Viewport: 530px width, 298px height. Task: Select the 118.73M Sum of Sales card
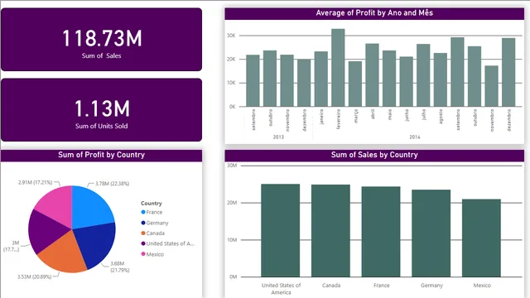pyautogui.click(x=101, y=40)
